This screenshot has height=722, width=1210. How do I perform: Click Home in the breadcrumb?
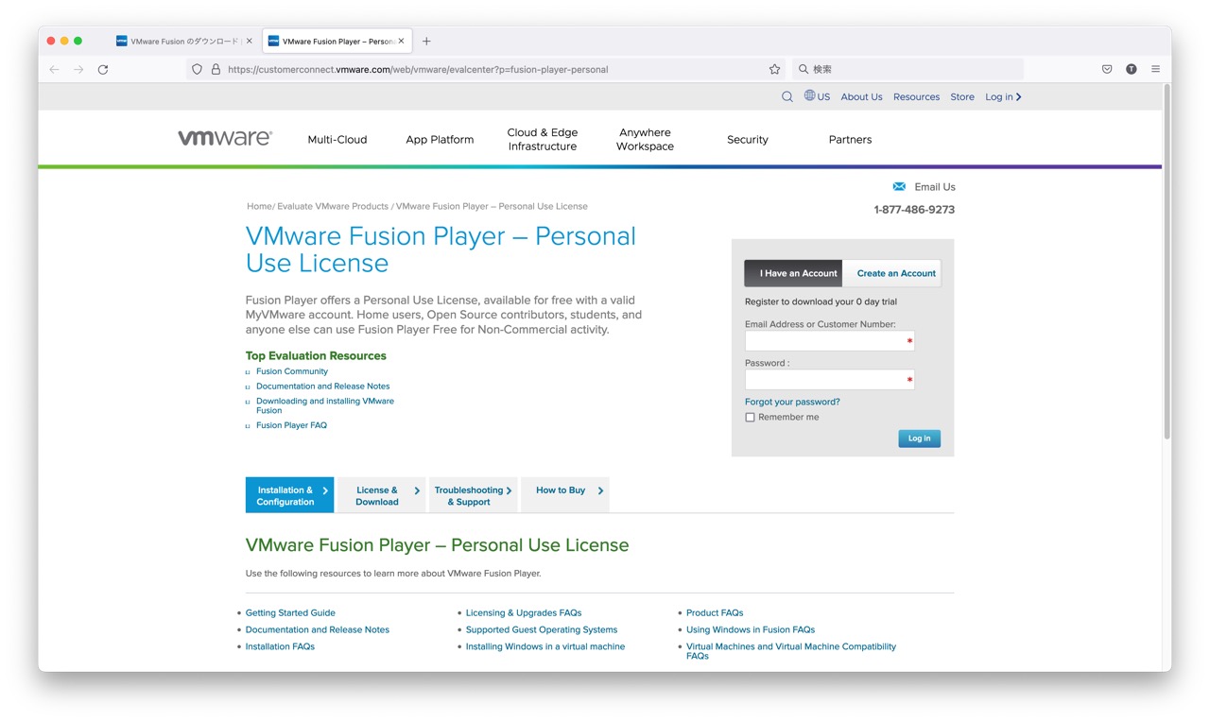259,206
